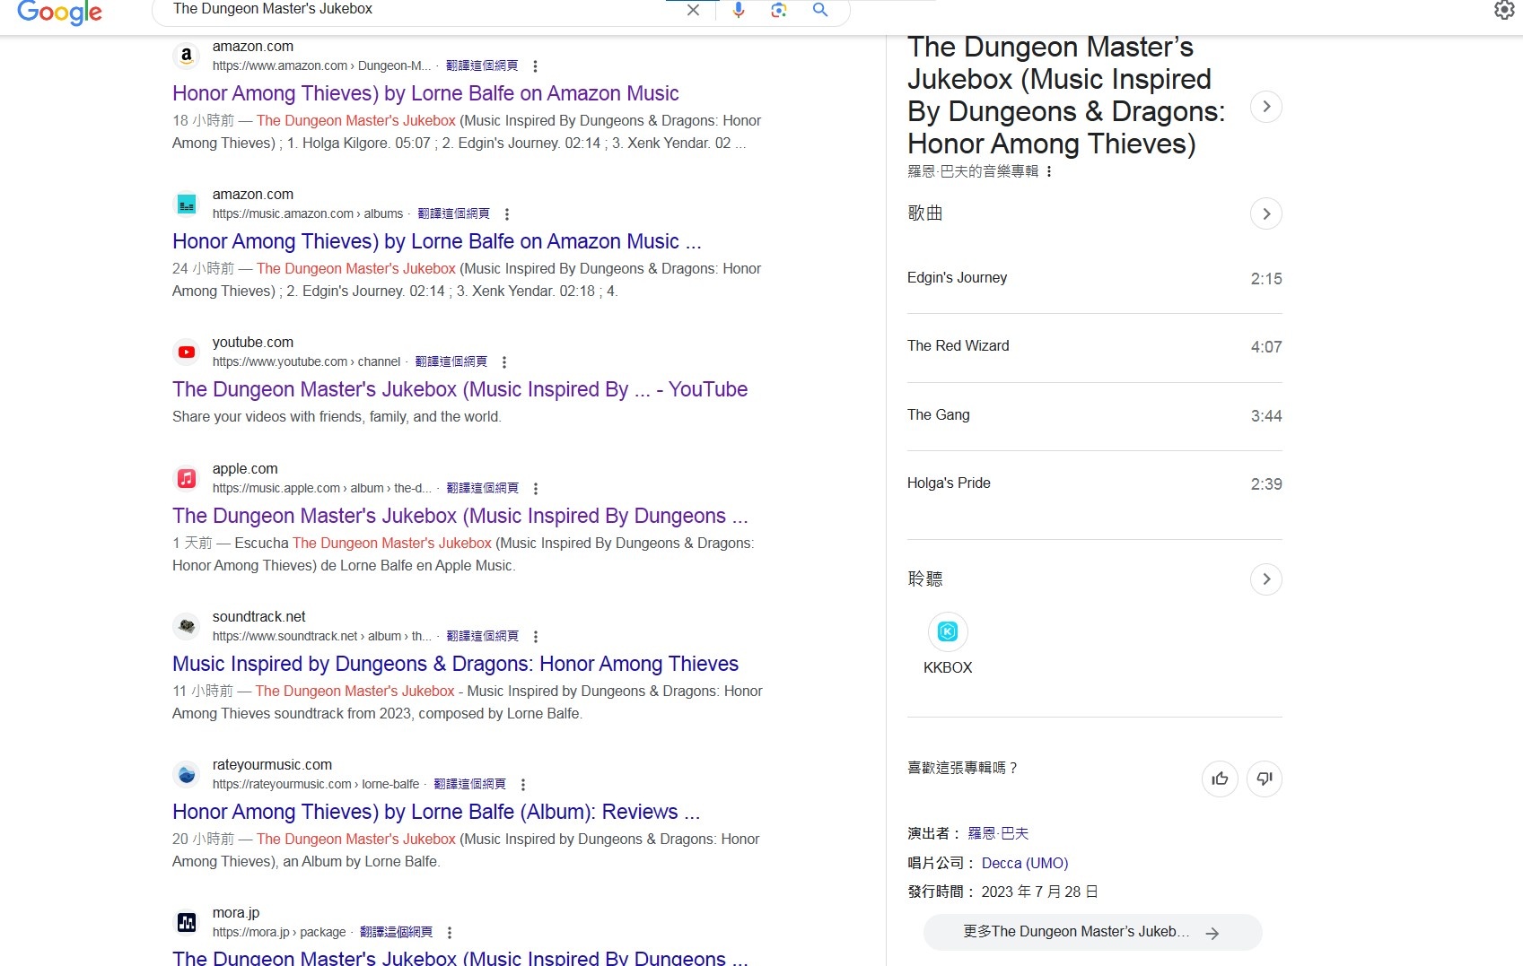
Task: Translate the youtube.com page link
Action: point(451,361)
